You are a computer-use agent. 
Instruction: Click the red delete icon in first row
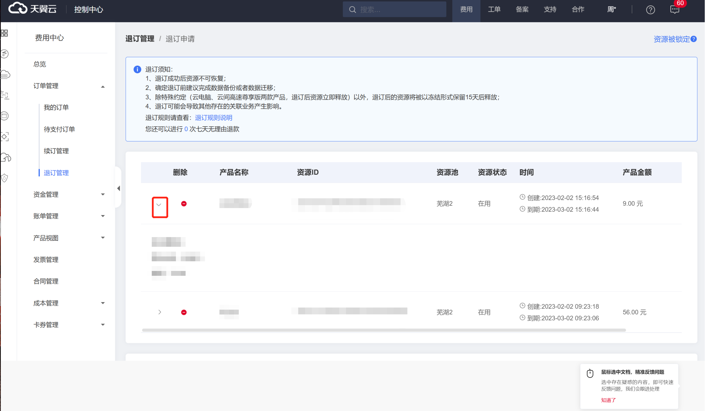tap(184, 204)
